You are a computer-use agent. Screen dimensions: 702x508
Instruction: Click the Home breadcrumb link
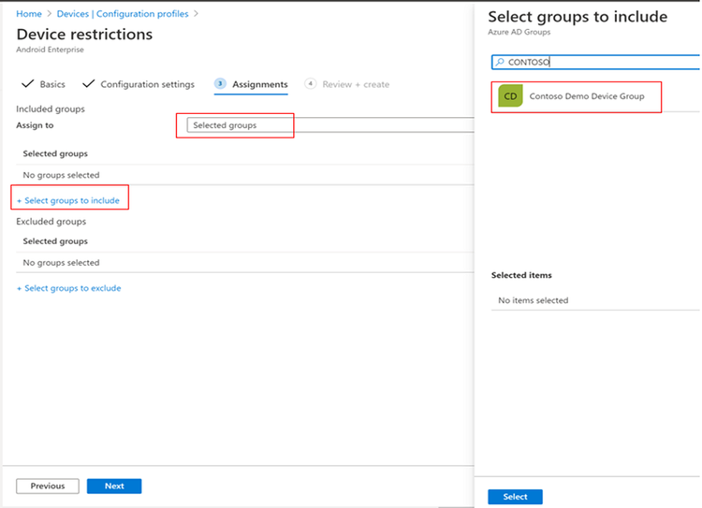pyautogui.click(x=29, y=14)
